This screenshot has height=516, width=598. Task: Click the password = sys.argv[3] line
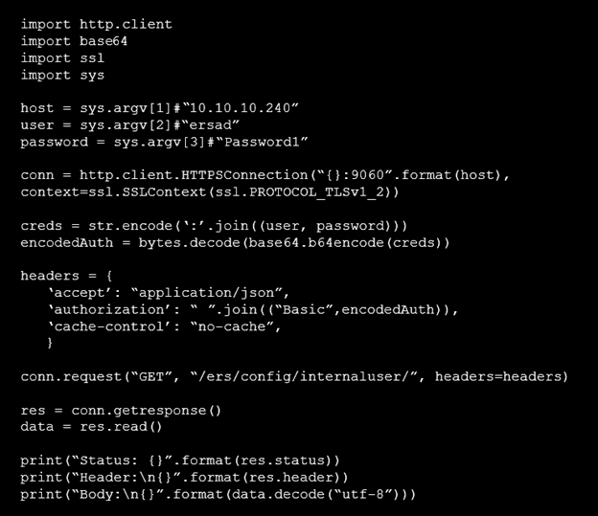(164, 143)
